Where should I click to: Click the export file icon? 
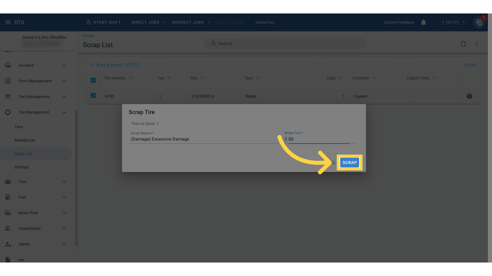pos(463,44)
